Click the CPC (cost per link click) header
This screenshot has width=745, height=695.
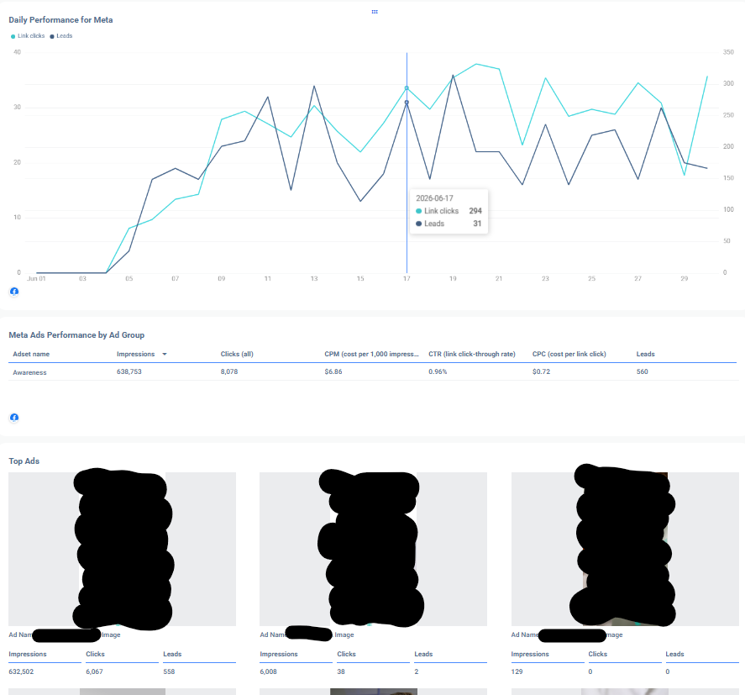pos(569,354)
